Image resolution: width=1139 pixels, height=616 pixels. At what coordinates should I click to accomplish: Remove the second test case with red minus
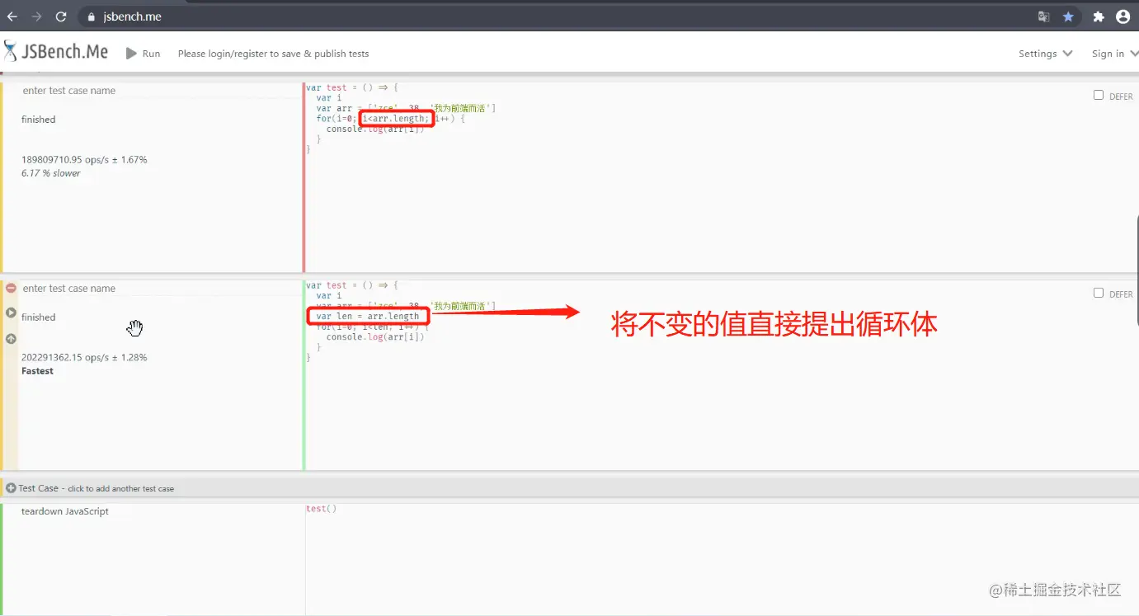click(x=11, y=288)
